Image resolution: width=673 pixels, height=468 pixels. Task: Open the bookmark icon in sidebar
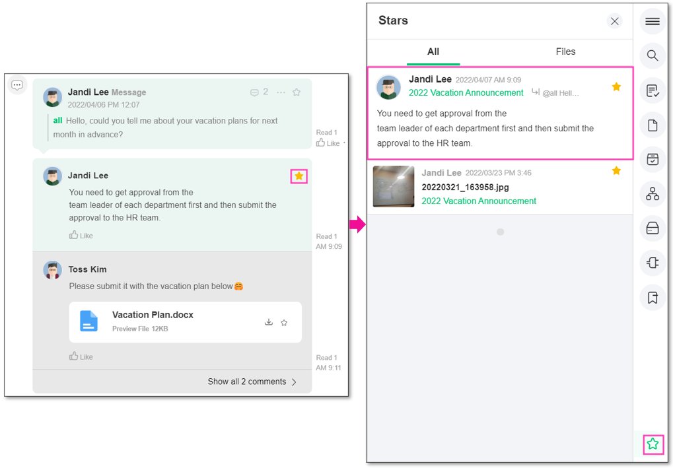coord(652,298)
